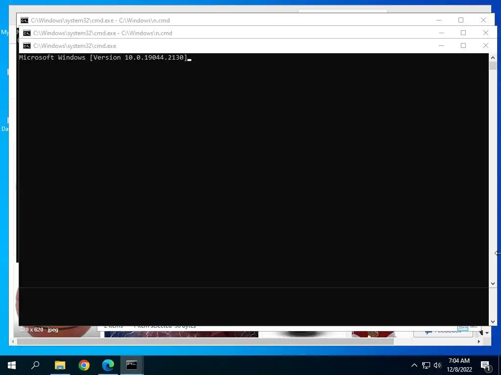Viewport: 501px width, 375px height.
Task: Open volume speaker tray icon
Action: coord(437,365)
